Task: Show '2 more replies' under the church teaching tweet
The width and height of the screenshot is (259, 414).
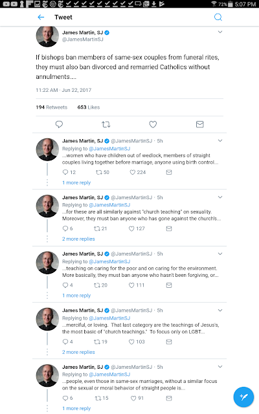Action: (78, 239)
